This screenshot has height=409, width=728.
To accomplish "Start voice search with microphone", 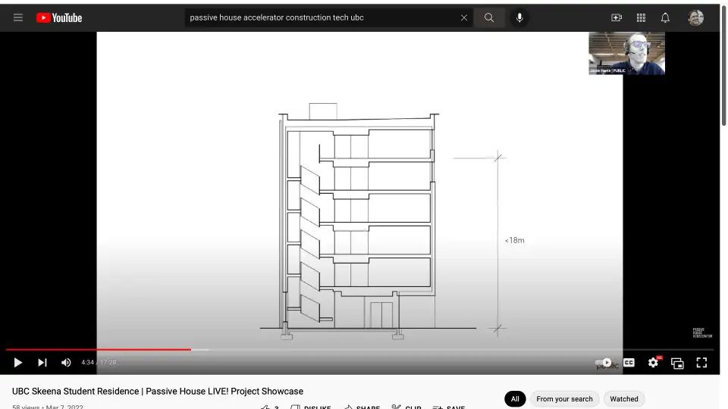I will tap(519, 17).
